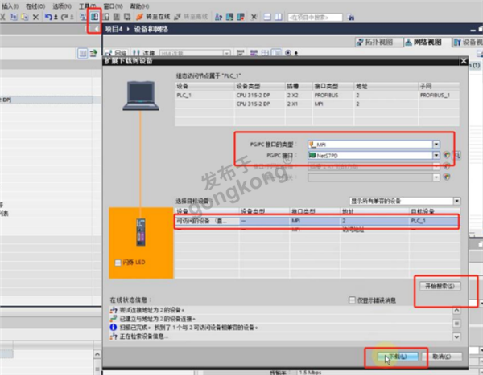The width and height of the screenshot is (483, 375).
Task: Open PG/PC interface type dropdown showing MPI
Action: coord(436,145)
